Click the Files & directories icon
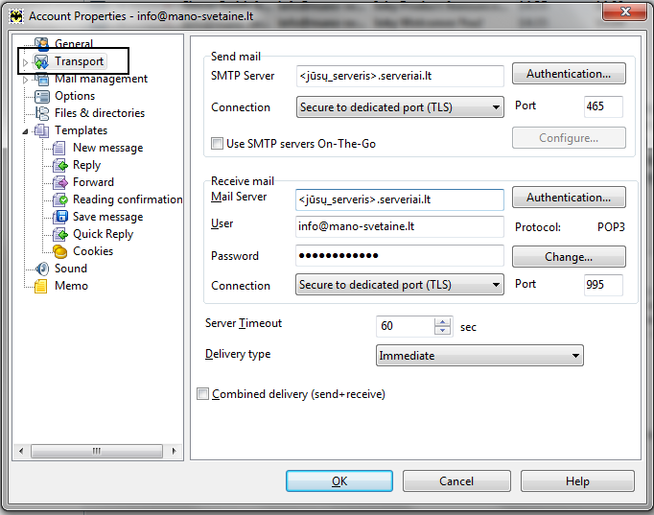 (41, 113)
